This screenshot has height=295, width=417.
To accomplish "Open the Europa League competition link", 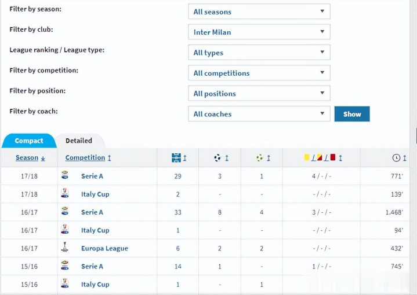I will pos(104,248).
